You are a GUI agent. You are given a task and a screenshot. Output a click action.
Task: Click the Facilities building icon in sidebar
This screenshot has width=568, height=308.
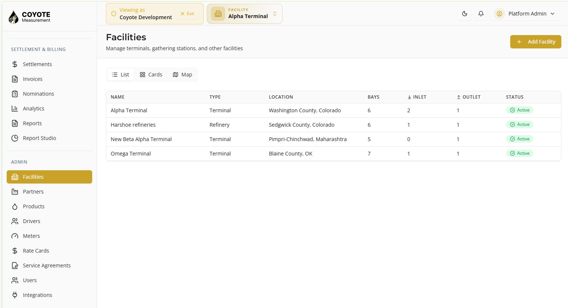coord(15,177)
